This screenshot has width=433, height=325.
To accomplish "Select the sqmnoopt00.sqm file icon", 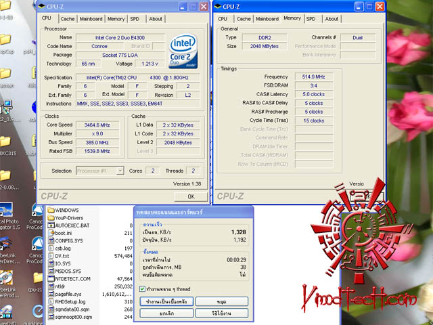I will [51, 317].
